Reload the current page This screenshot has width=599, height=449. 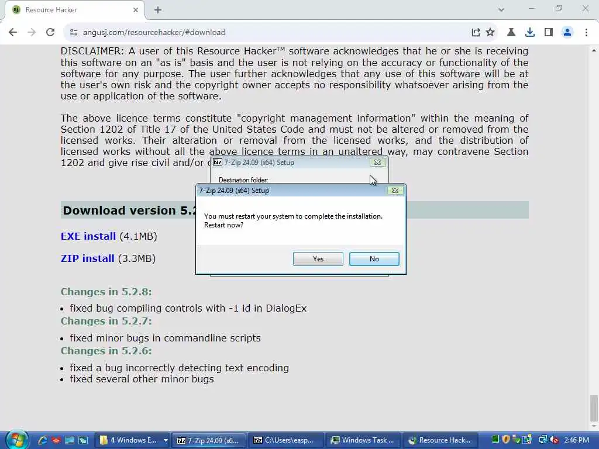pos(50,33)
